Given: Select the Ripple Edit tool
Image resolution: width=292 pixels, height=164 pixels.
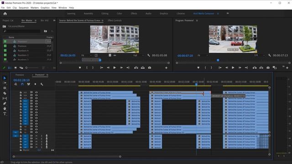Looking at the screenshot, I should click(x=5, y=88).
